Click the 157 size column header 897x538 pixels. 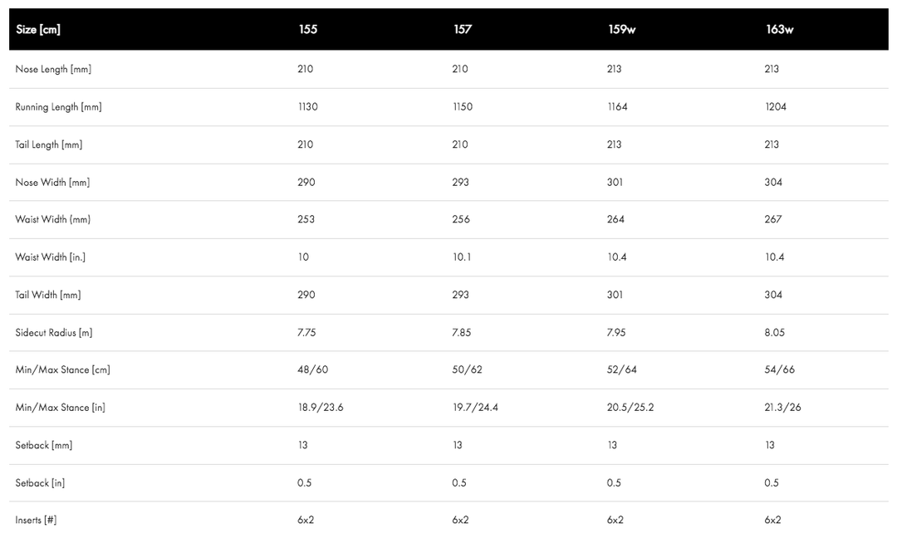click(x=463, y=30)
